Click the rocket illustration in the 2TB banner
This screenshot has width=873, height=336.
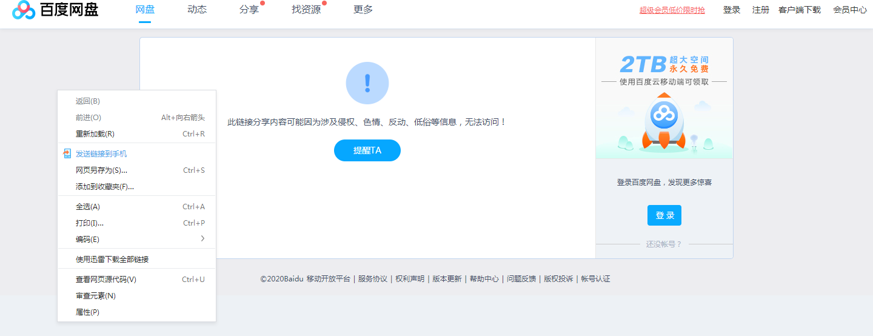[664, 121]
